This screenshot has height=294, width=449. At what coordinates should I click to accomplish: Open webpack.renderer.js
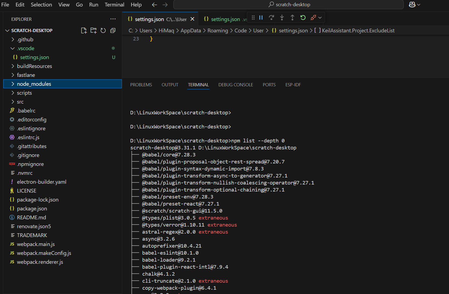[63, 262]
